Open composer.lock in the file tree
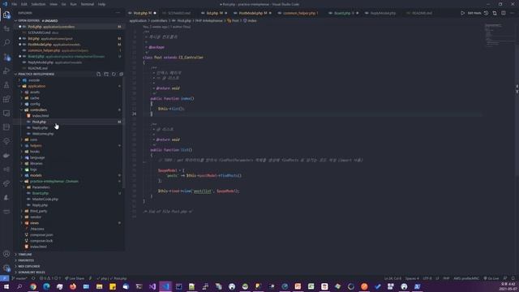Image resolution: width=519 pixels, height=292 pixels. pyautogui.click(x=41, y=241)
